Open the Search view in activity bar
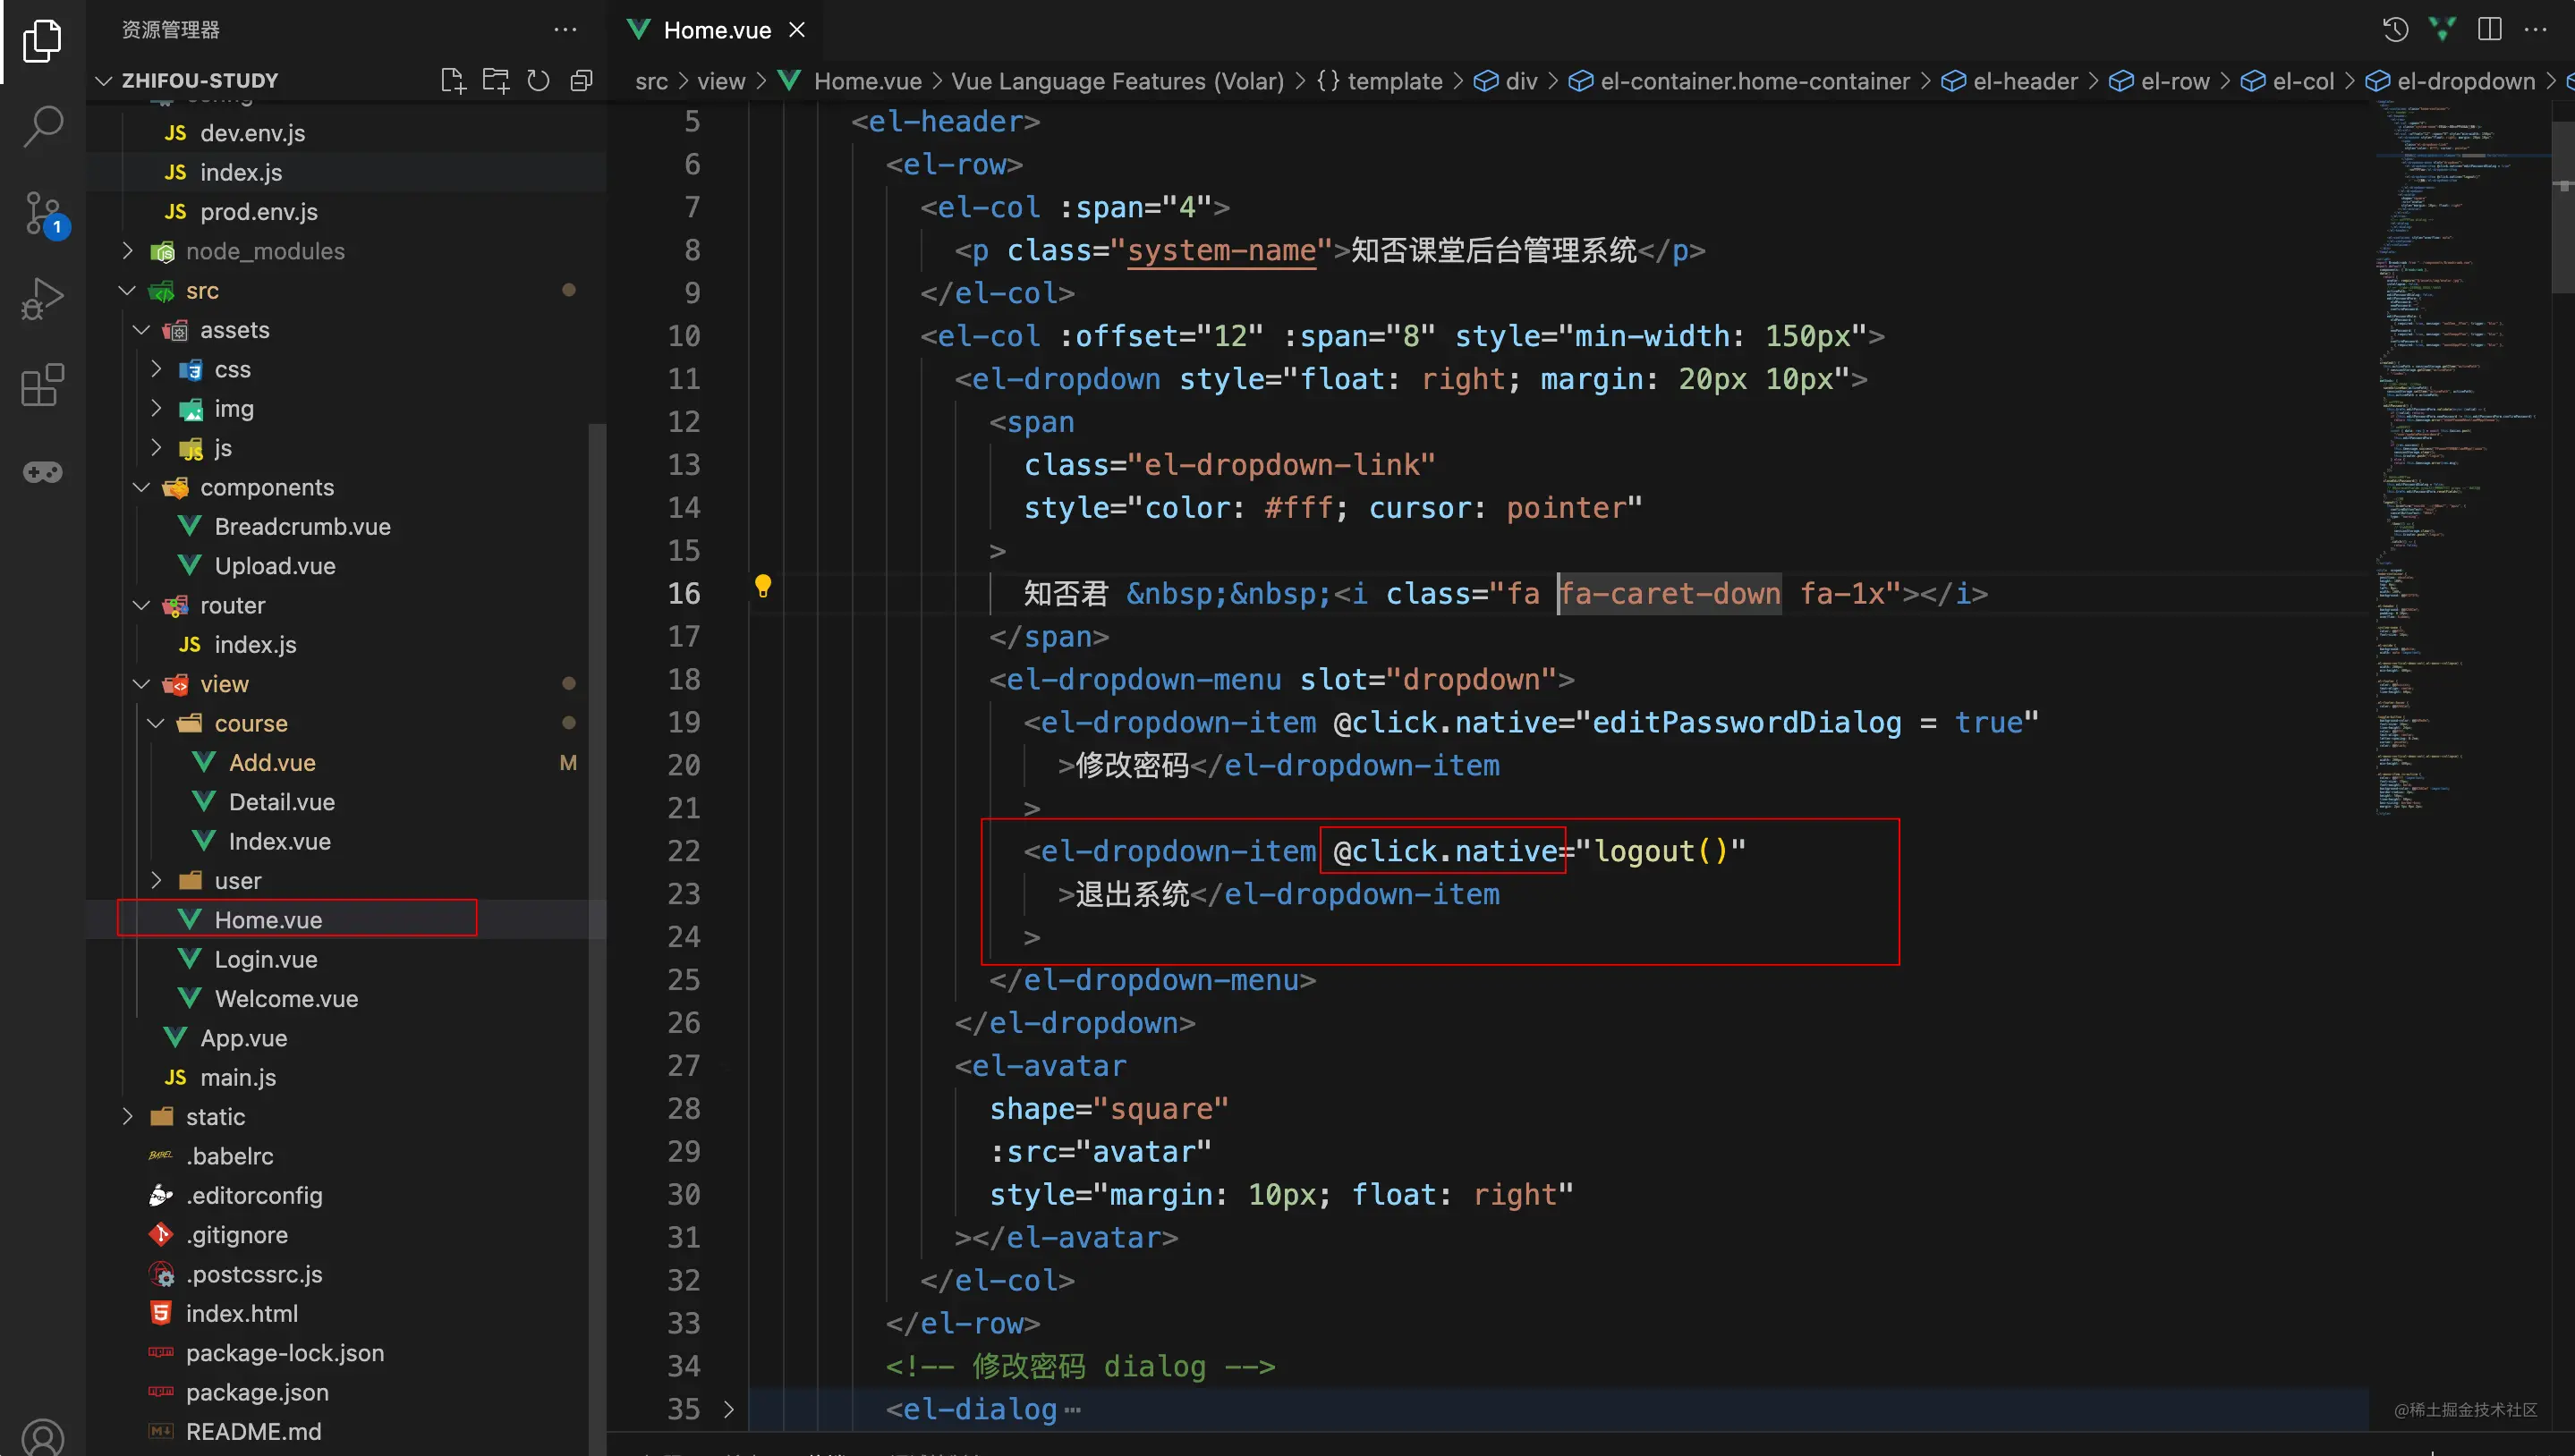 pos(42,126)
